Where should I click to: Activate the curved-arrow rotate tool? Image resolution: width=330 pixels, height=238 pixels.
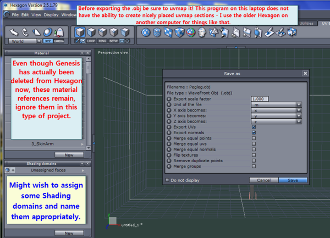click(25, 32)
